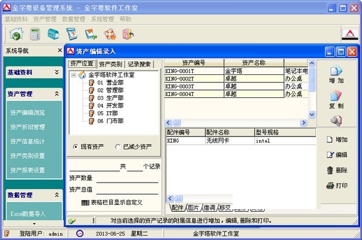This screenshot has width=362, height=240.
Task: Click the data import card toolbar icon
Action: (91, 34)
